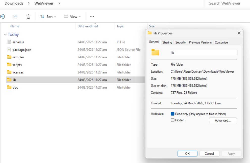250x163 pixels.
Task: Click the package.json file icon
Action: pyautogui.click(x=9, y=50)
